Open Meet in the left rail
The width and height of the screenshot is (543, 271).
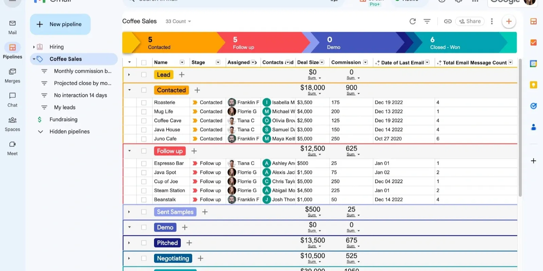click(x=12, y=148)
